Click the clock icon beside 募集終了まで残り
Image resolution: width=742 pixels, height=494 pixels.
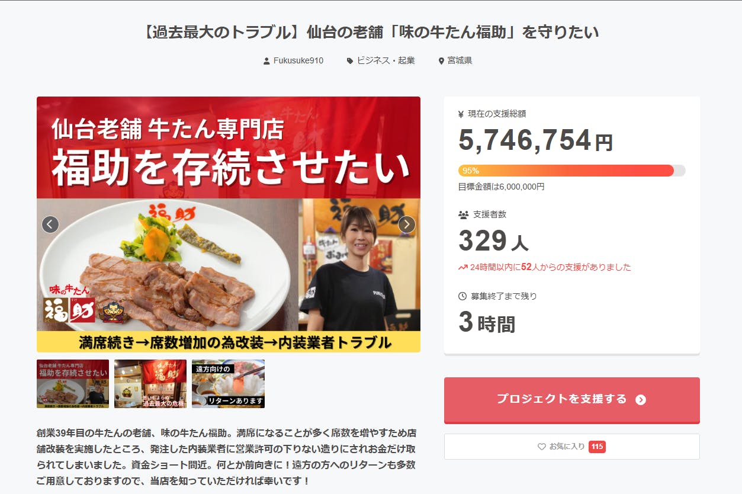[x=462, y=296]
